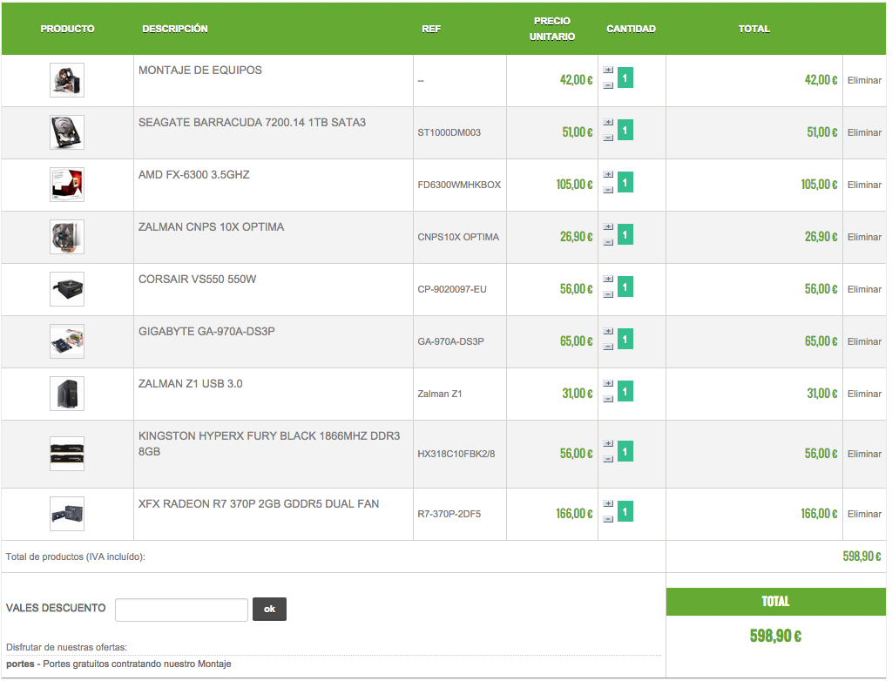
Task: Remove MONTAJE DE EQUIPOS with Eliminar
Action: [864, 81]
